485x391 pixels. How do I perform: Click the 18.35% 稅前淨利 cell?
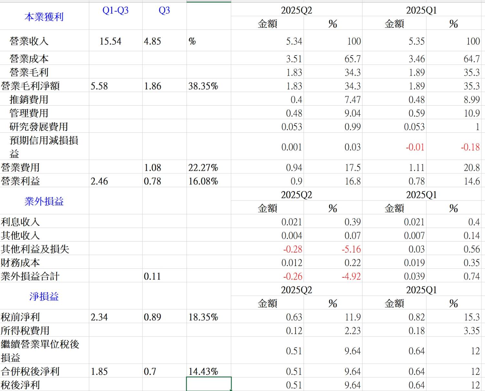click(203, 317)
